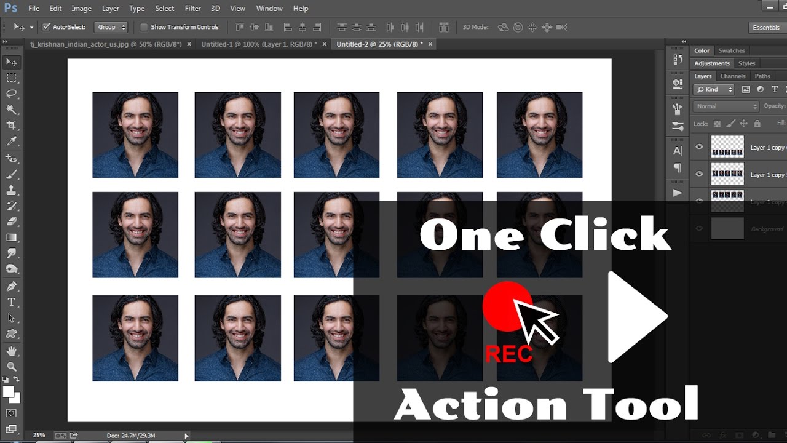Open the Window menu

click(x=269, y=9)
